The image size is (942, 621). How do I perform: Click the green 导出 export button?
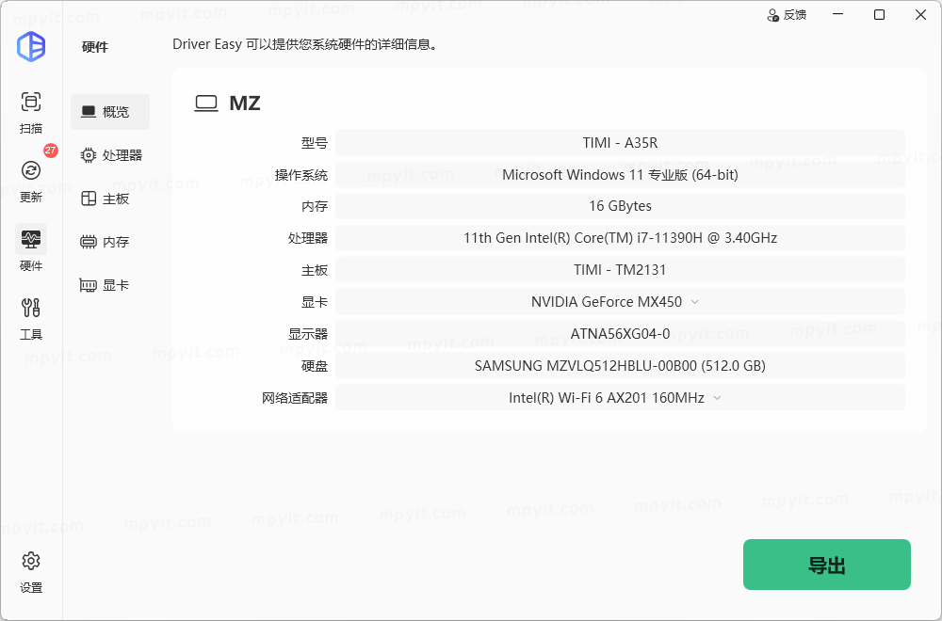tap(827, 565)
